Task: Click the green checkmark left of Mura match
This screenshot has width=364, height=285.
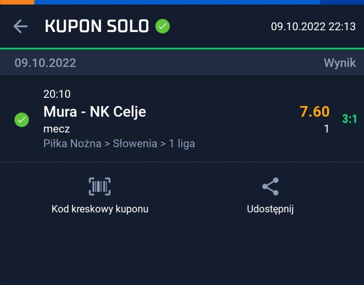Action: [x=22, y=120]
